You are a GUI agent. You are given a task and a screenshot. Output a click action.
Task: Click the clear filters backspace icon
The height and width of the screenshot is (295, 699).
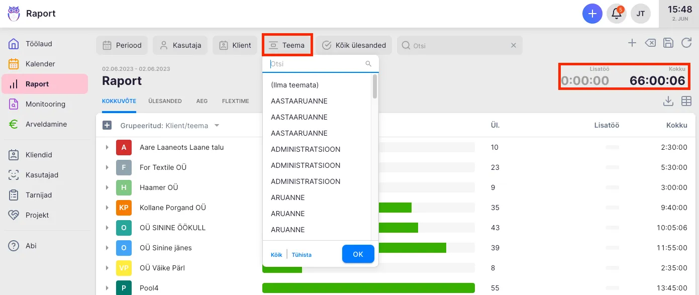[650, 43]
